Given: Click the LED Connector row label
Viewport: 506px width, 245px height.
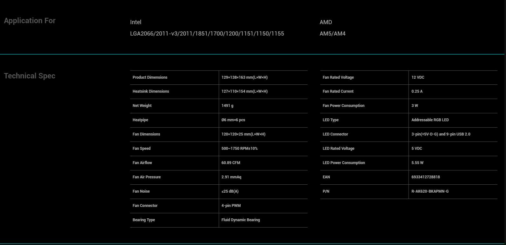Looking at the screenshot, I should click(x=335, y=134).
